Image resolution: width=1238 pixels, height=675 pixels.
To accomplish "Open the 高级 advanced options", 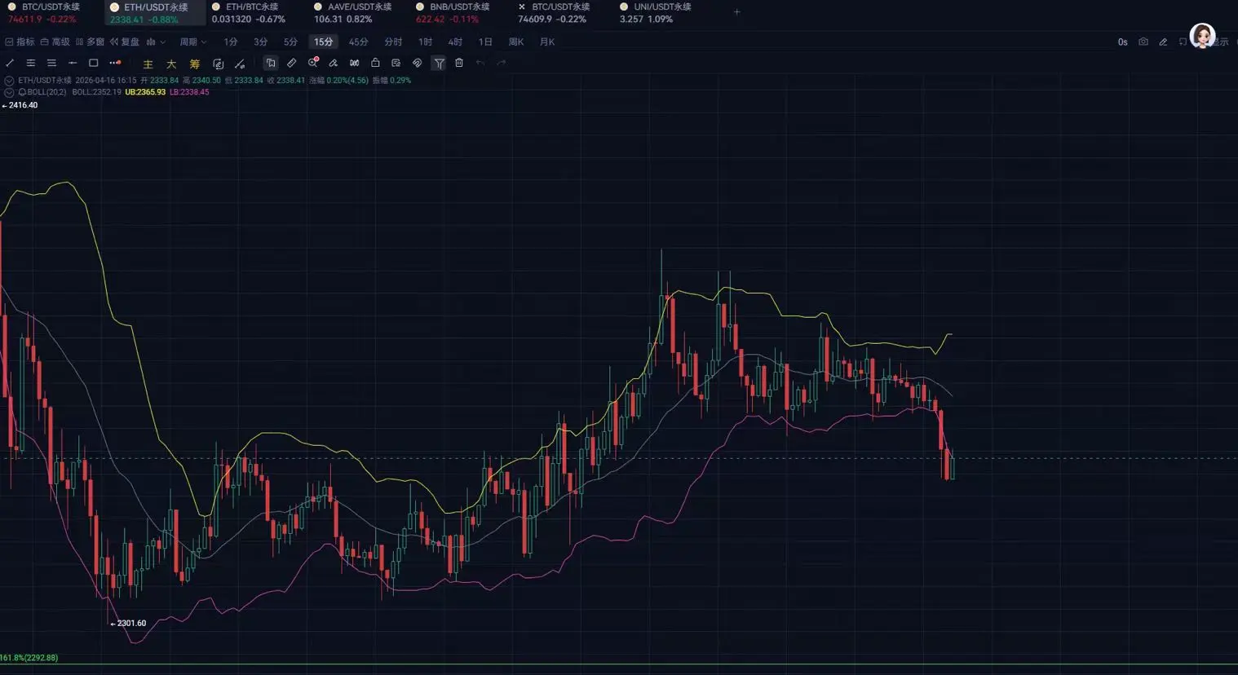I will click(x=55, y=42).
